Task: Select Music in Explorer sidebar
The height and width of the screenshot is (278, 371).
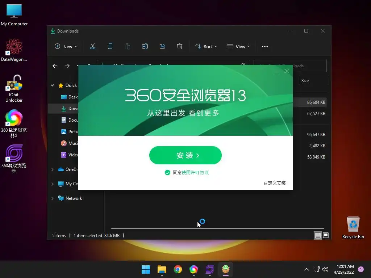Action: 69,143
